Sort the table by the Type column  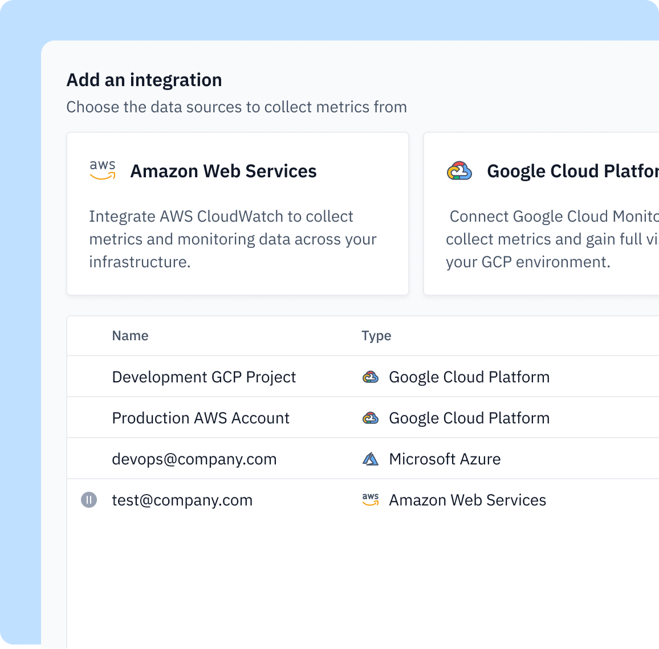[x=376, y=336]
